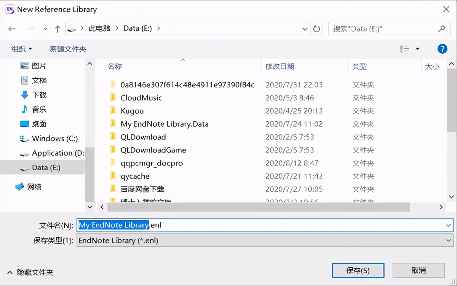
Task: Click 新建文件夹 button
Action: pyautogui.click(x=68, y=49)
